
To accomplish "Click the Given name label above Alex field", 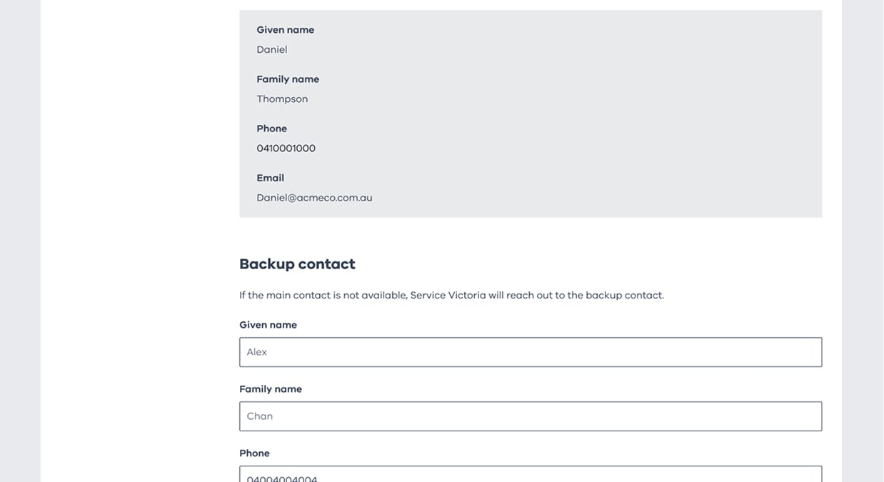I will 268,325.
